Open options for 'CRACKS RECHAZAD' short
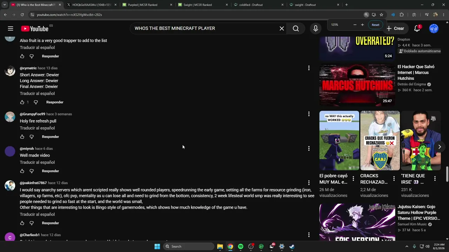Screen dimensions: 449x252 coord(394,178)
